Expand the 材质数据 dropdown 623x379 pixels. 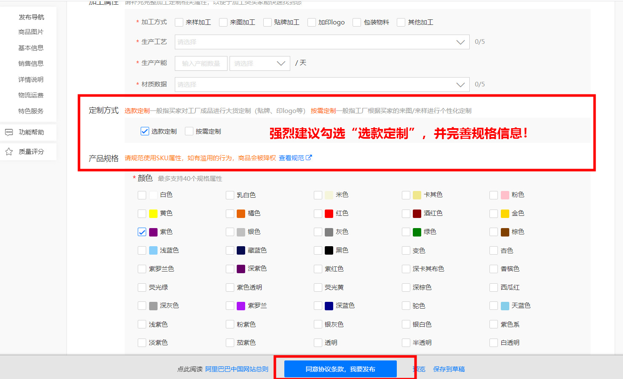460,84
